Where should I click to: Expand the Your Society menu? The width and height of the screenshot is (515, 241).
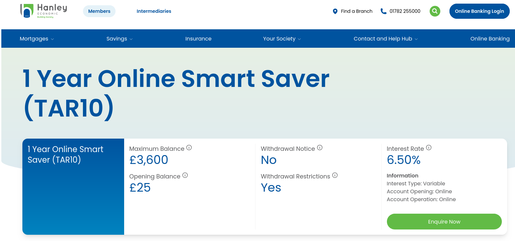click(282, 39)
